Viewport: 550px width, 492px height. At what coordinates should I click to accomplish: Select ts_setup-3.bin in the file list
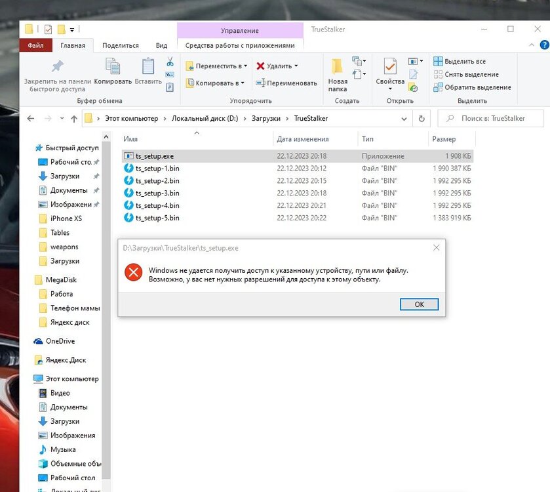(x=298, y=193)
